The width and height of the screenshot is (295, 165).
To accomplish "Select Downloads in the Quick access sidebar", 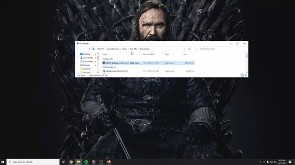I will pyautogui.click(x=88, y=58).
